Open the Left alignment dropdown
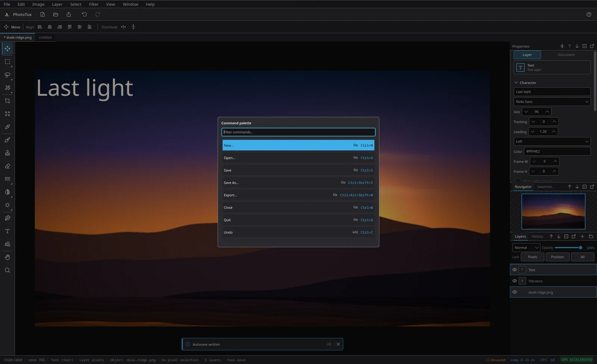This screenshot has width=597, height=364. pos(552,142)
